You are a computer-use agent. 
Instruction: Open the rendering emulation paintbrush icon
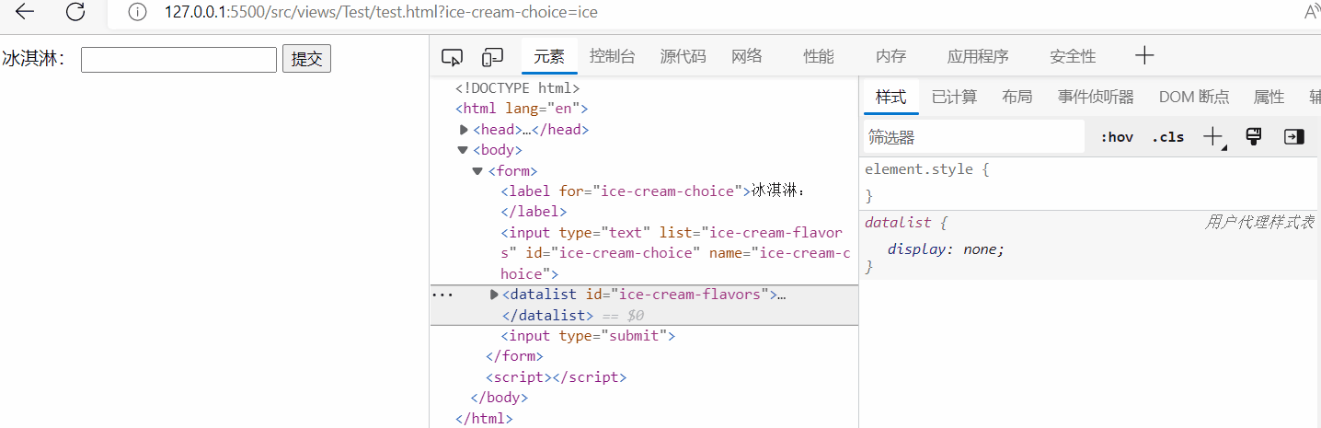click(x=1253, y=136)
